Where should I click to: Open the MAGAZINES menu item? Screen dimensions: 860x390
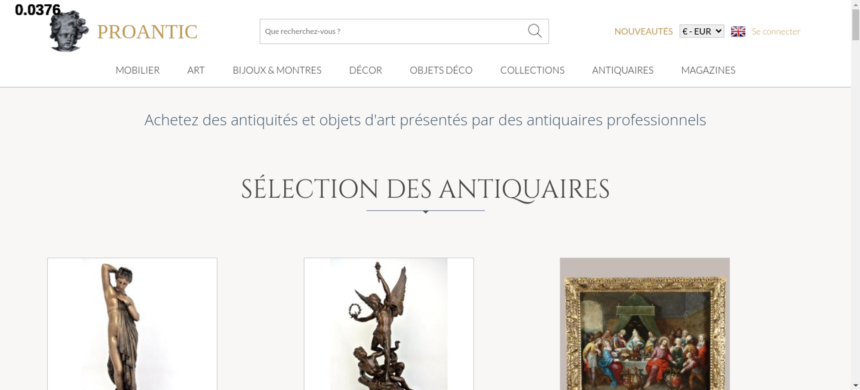coord(708,70)
